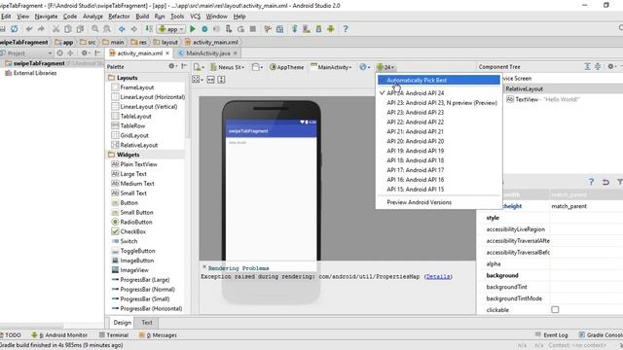Collapse the Widgets palette group
The width and height of the screenshot is (623, 350).
(x=128, y=155)
